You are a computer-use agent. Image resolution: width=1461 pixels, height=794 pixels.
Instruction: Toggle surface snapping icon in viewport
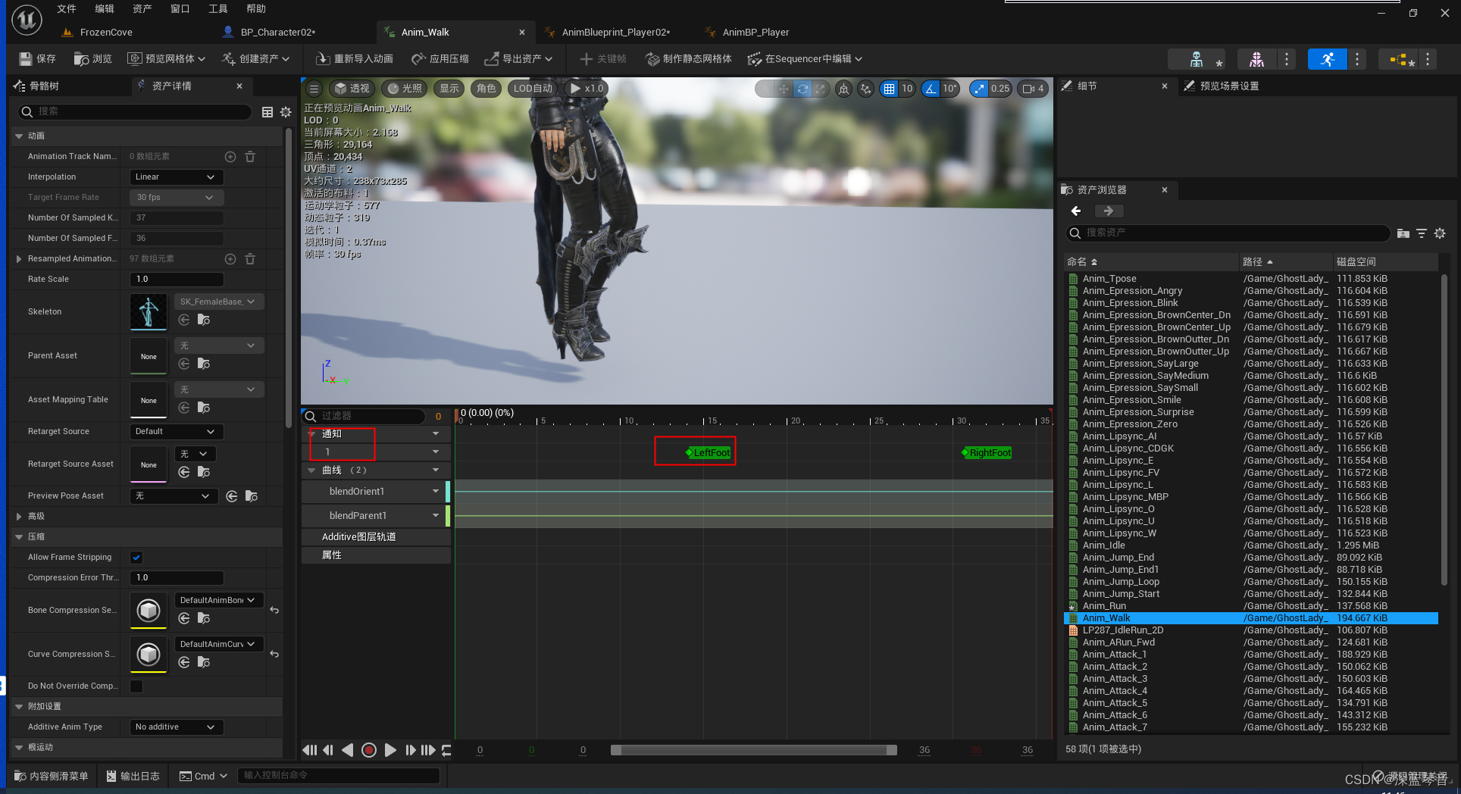pyautogui.click(x=865, y=89)
